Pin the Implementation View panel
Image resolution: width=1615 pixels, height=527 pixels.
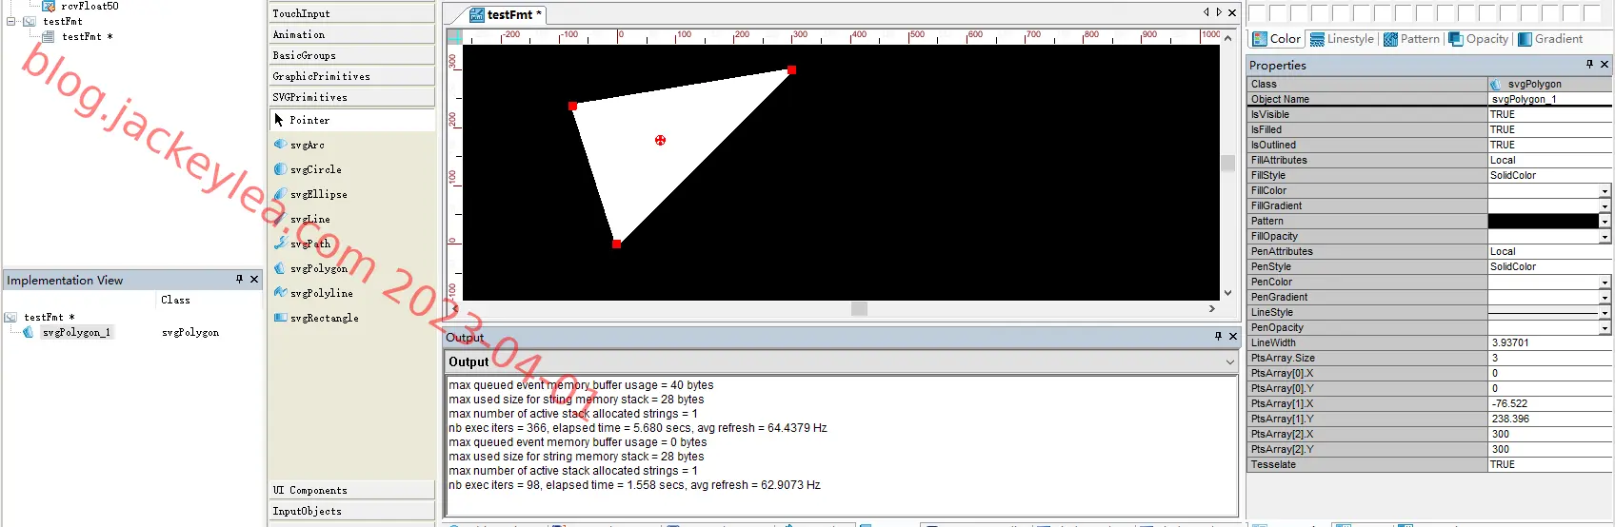point(239,279)
